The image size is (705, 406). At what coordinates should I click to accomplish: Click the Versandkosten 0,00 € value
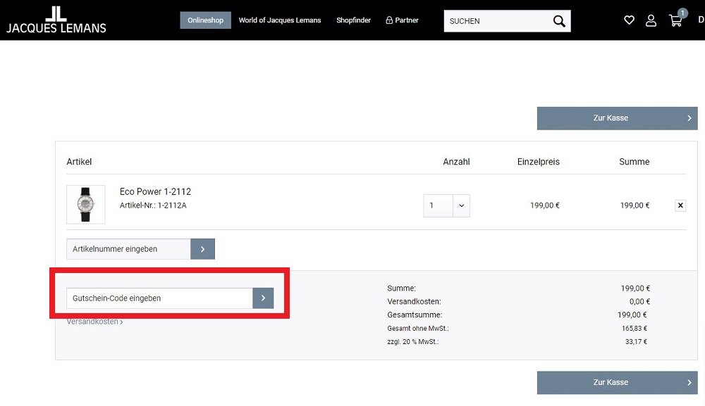[640, 301]
